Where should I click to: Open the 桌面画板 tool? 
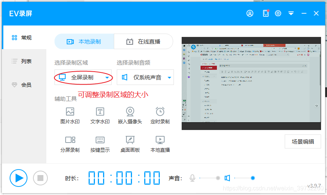(x=130, y=144)
